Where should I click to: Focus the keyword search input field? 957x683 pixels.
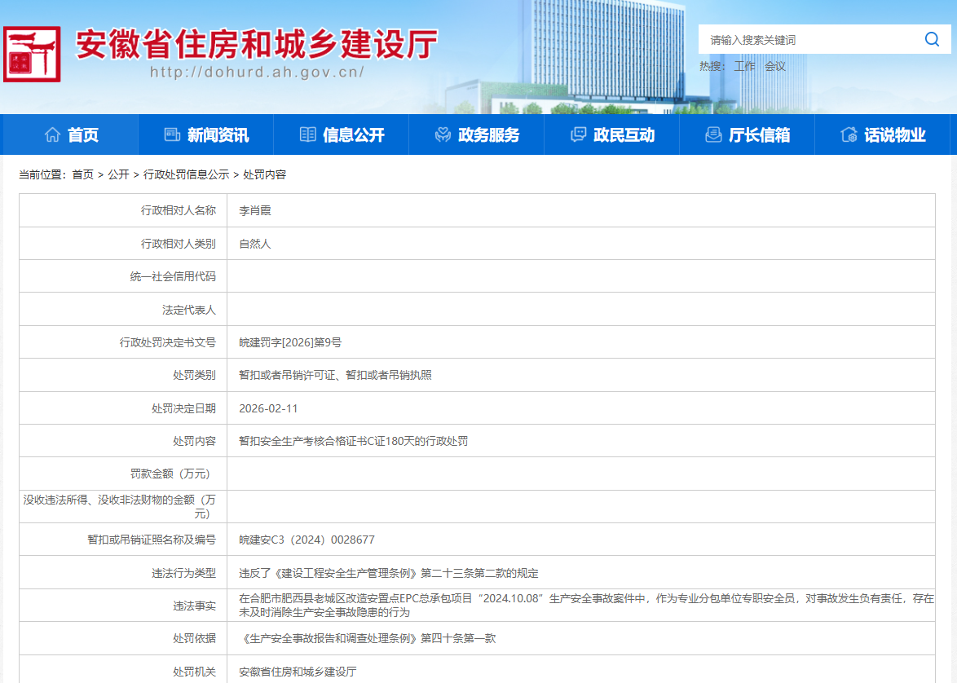(x=807, y=39)
